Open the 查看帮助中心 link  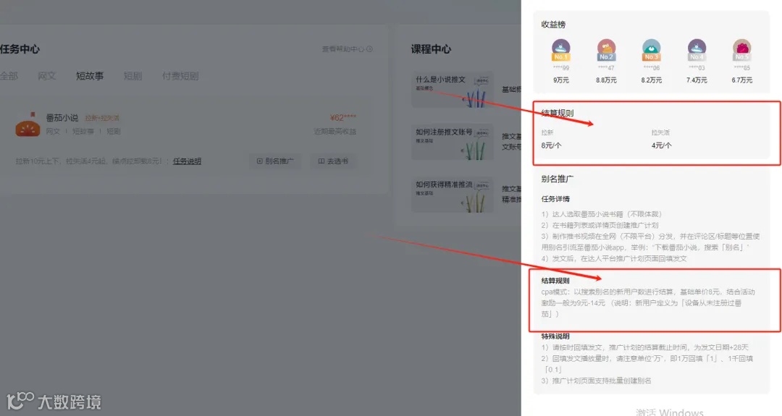point(342,49)
